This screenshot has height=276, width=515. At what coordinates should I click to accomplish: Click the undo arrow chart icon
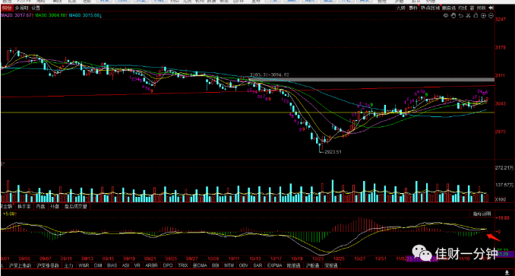pyautogui.click(x=461, y=15)
